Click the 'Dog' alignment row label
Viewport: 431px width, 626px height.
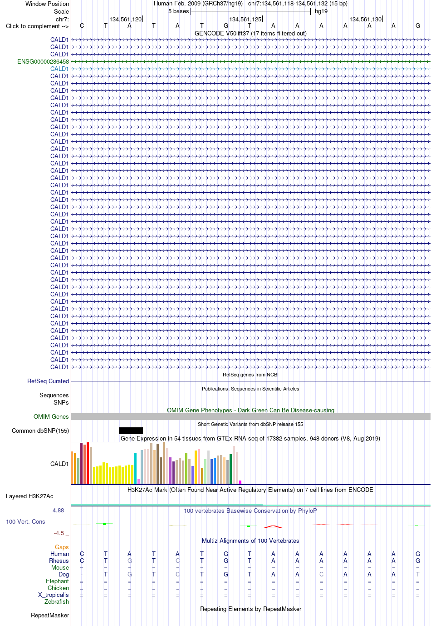tap(64, 574)
